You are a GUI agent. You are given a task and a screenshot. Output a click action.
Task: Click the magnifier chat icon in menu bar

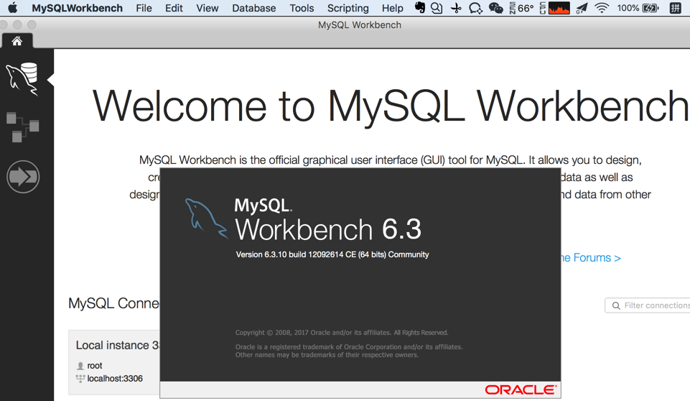(x=437, y=8)
